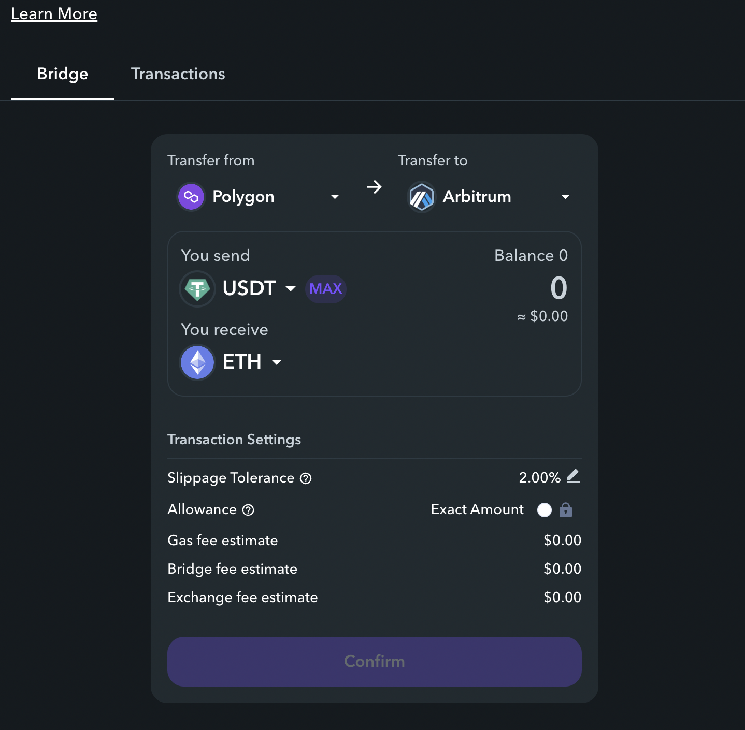The image size is (745, 730).
Task: Click the lock icon beside Exact Amount
Action: click(566, 510)
